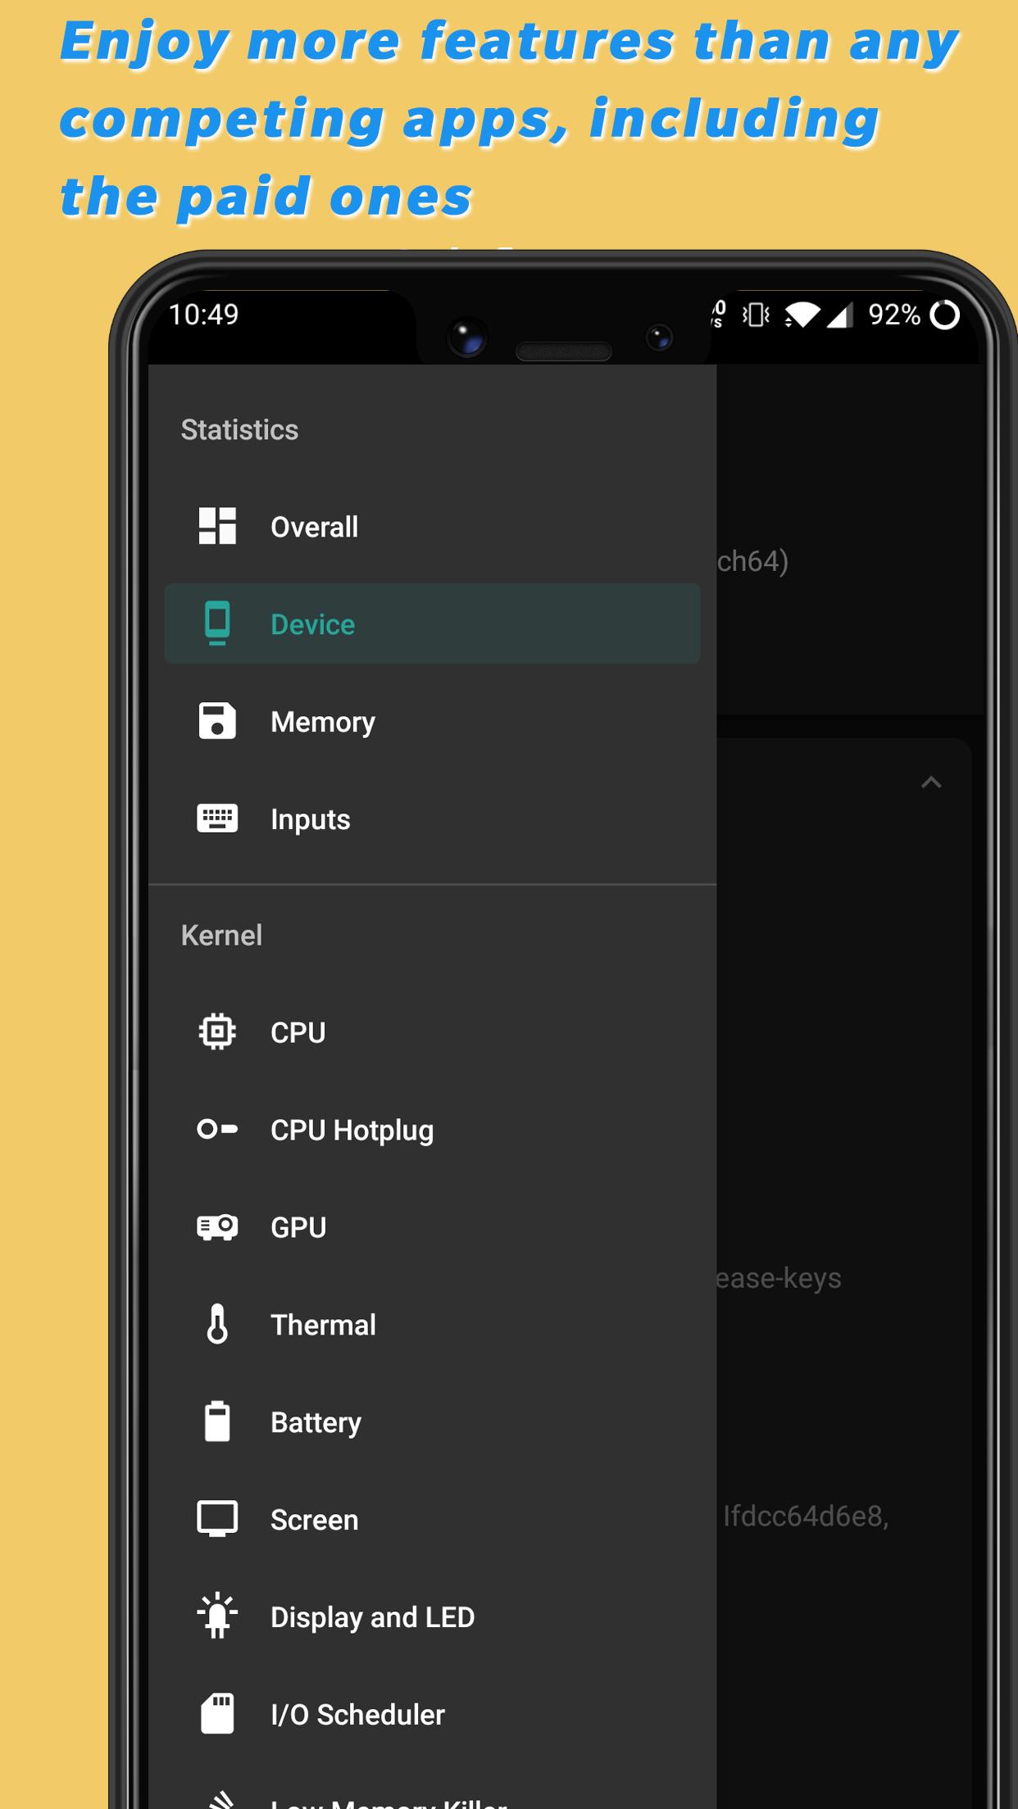The height and width of the screenshot is (1809, 1018).
Task: Tap the GPU icon
Action: pos(217,1226)
